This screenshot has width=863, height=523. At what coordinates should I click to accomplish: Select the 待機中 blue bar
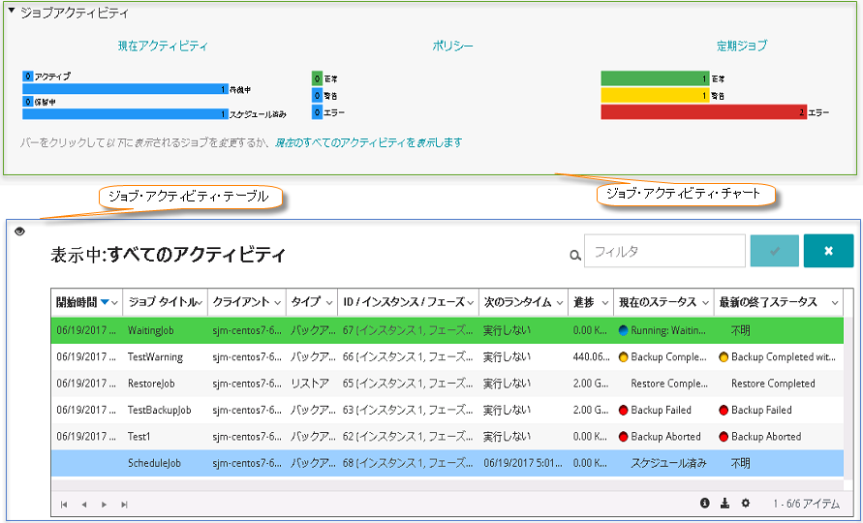[x=126, y=89]
